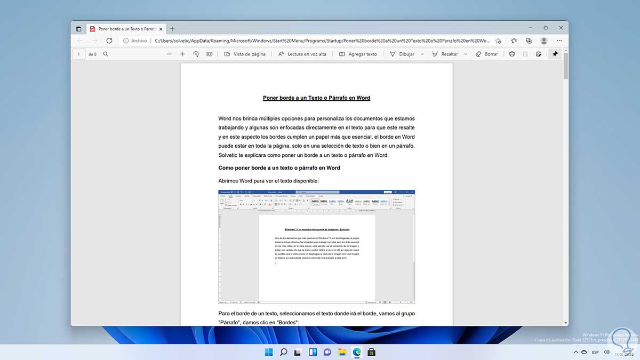Open a new browser tab
The width and height of the screenshot is (640, 360).
172,29
